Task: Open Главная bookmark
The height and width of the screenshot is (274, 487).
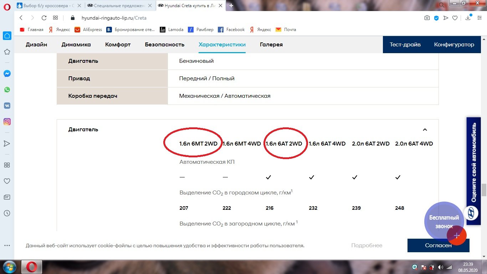Action: 31,30
